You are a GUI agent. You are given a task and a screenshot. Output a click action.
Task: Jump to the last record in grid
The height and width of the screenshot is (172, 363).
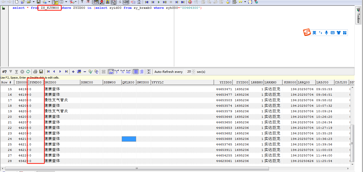pos(66,72)
